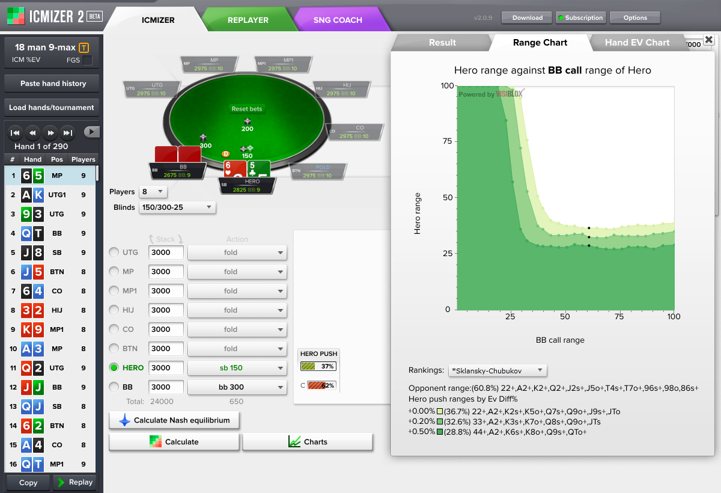Viewport: 721px width, 493px height.
Task: Click the Paste hand history button
Action: [x=53, y=84]
